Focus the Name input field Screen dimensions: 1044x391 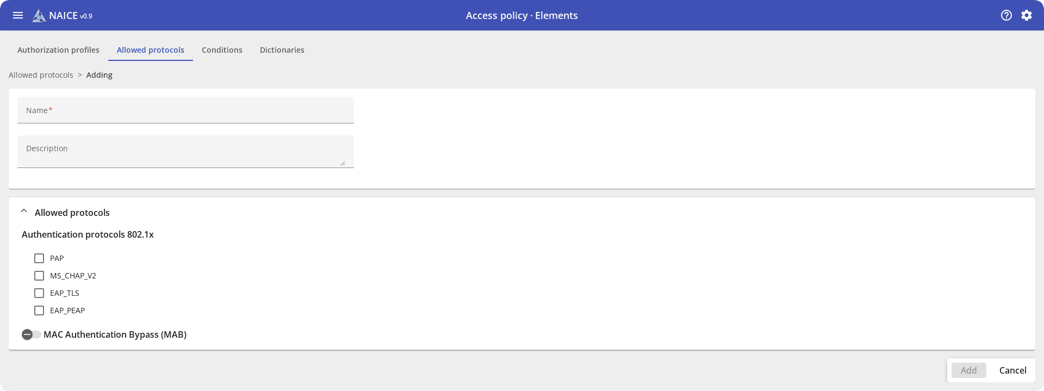point(185,110)
